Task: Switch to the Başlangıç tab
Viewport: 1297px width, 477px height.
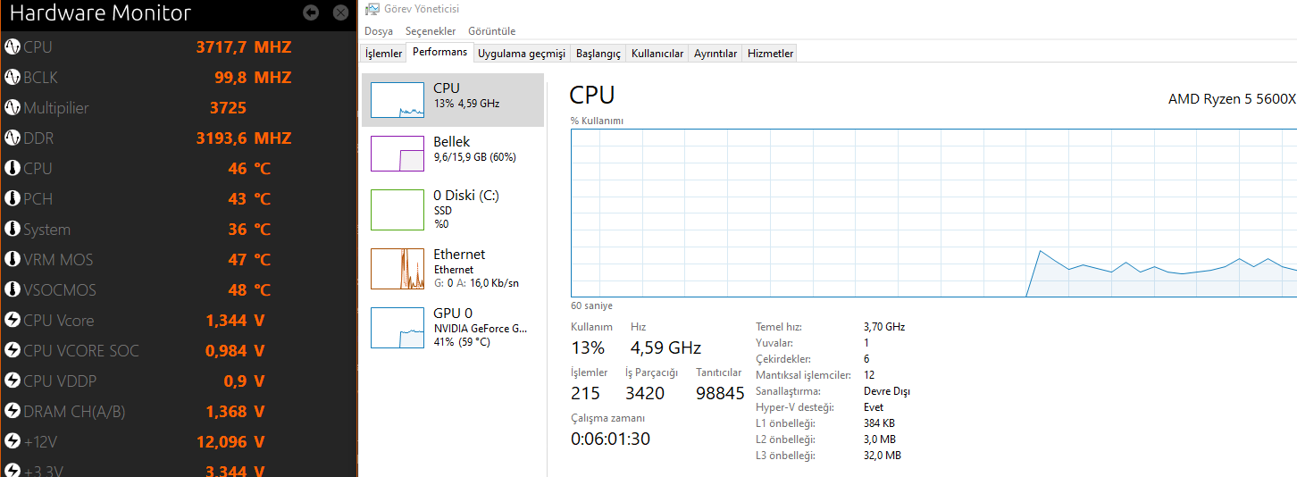Action: (598, 54)
